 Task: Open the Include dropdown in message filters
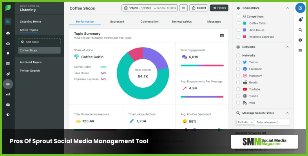click(245, 122)
